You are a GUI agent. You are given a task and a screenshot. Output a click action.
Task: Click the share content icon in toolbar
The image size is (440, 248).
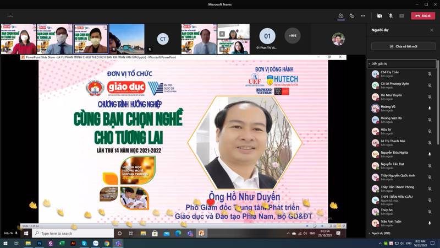tap(402, 16)
